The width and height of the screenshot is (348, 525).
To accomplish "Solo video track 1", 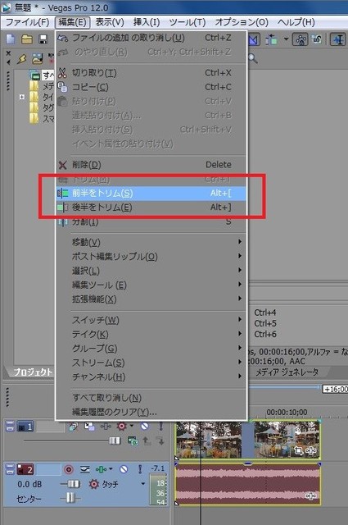I will tap(161, 427).
